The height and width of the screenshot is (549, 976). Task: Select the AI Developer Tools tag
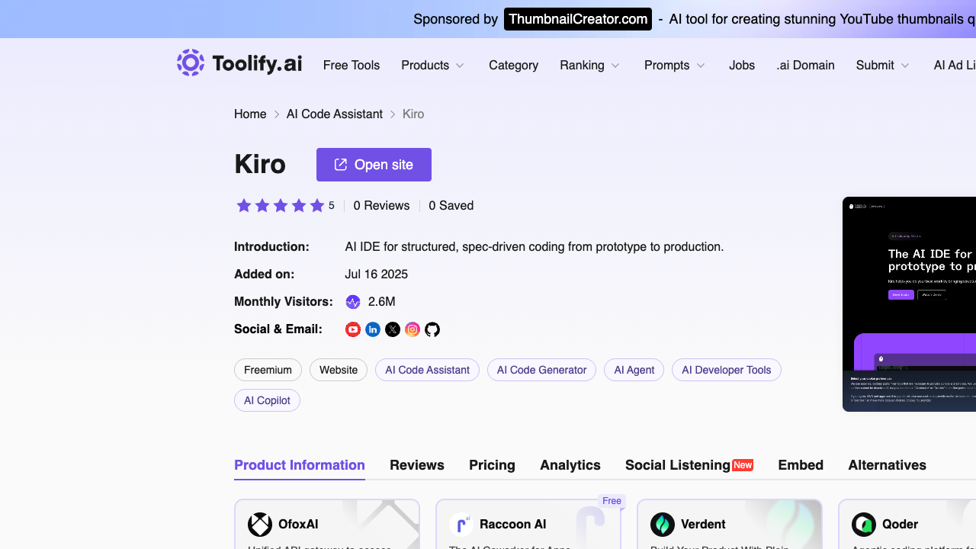727,370
